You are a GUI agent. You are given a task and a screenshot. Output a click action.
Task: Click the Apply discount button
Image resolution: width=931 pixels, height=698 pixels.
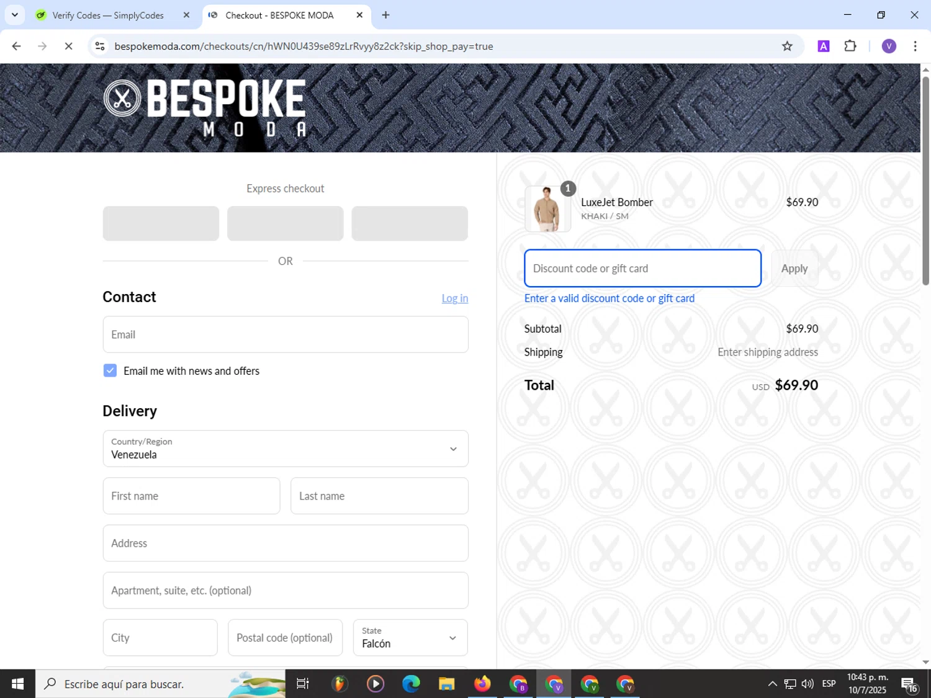(x=794, y=269)
